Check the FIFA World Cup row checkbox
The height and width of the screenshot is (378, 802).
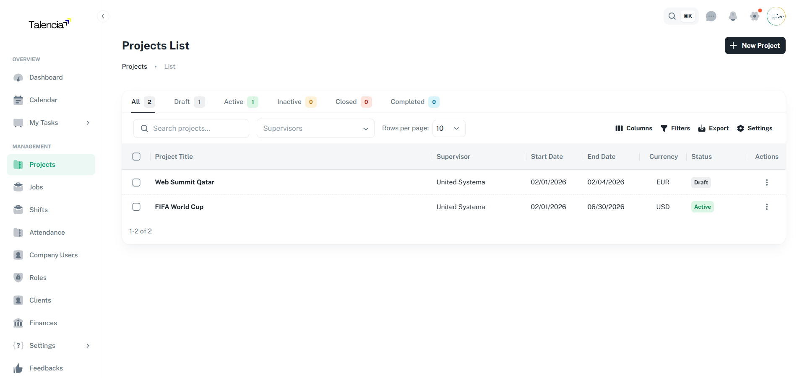point(136,207)
